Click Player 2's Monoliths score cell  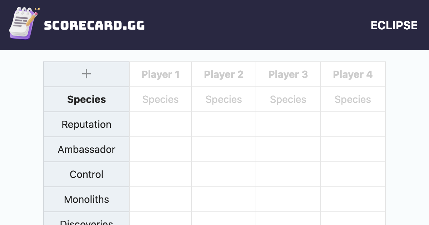tap(224, 200)
